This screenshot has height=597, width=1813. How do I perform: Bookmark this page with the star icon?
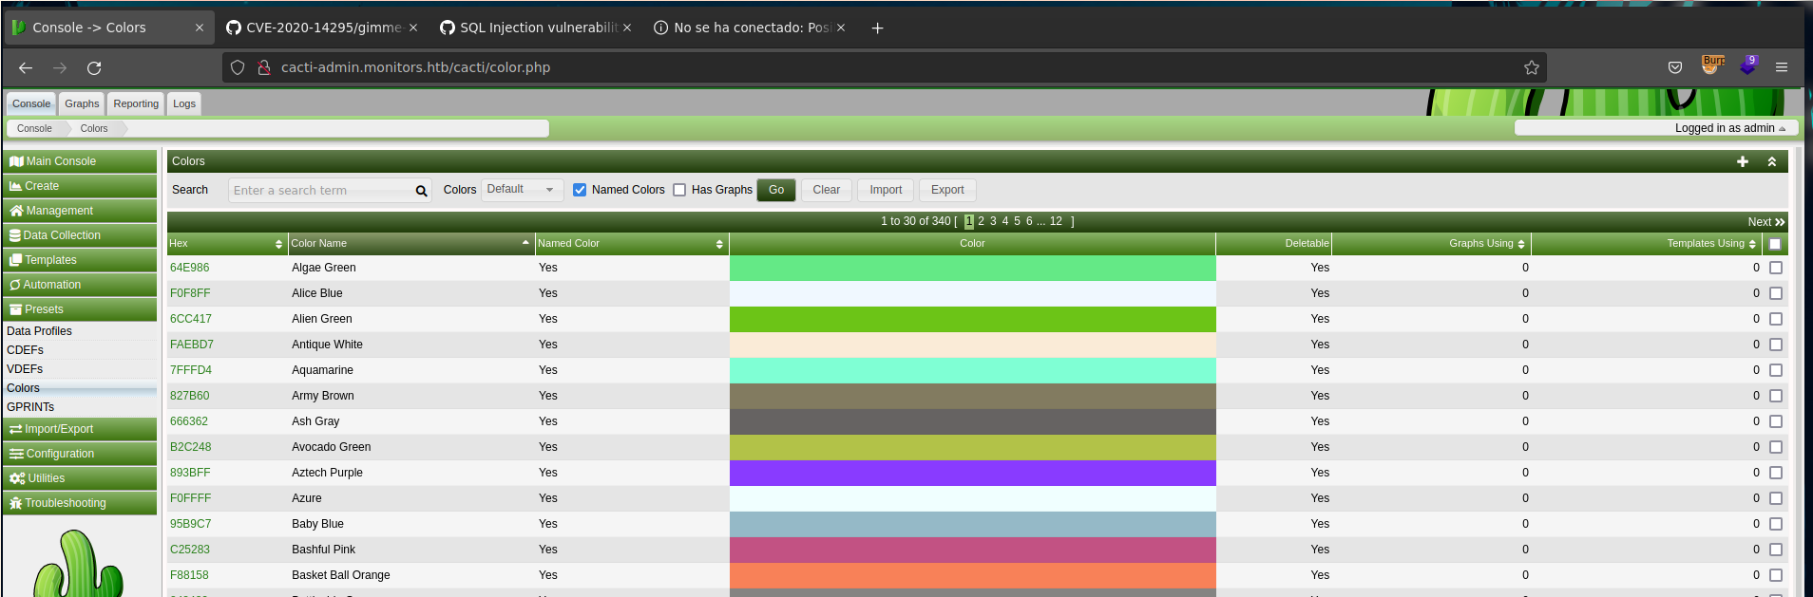pos(1531,67)
